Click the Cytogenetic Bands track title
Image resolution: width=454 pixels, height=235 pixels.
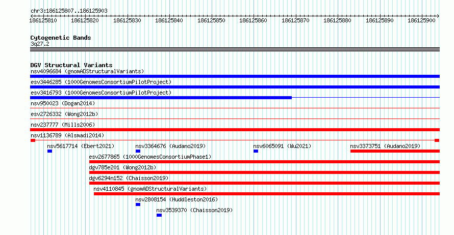[x=61, y=38]
